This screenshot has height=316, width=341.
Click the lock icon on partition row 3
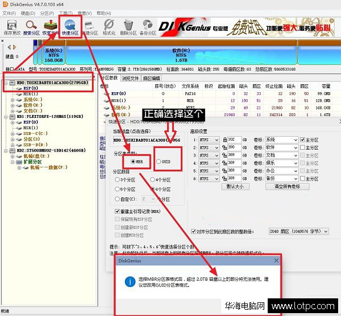coord(224,155)
